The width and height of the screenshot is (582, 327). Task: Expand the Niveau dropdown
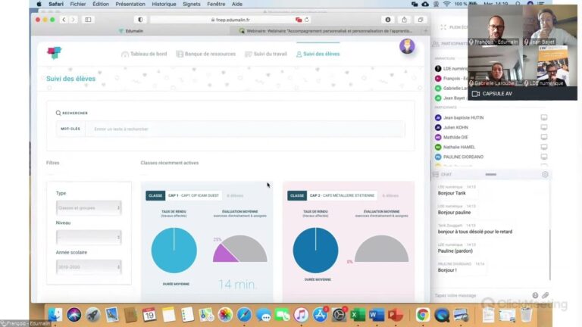[x=88, y=237]
